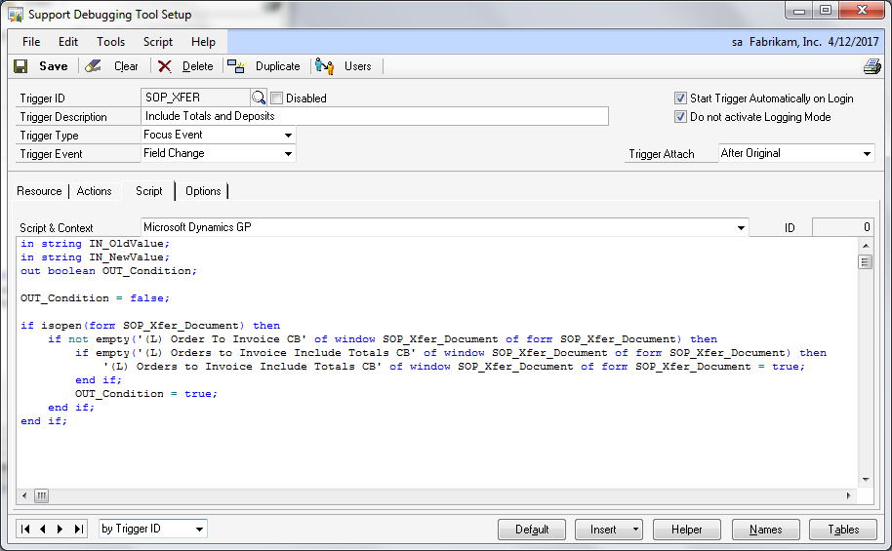
Task: Go to last record navigation arrow
Action: [x=79, y=529]
